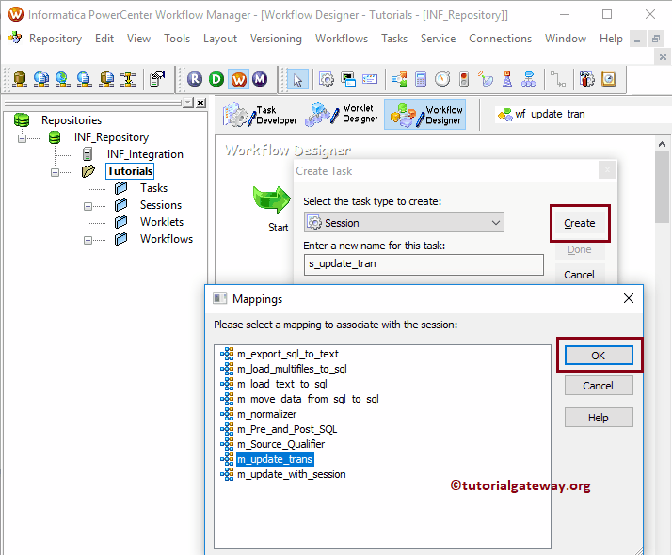Click the globe application connection icon
Viewport: 672px width, 555px height.
coord(62,79)
